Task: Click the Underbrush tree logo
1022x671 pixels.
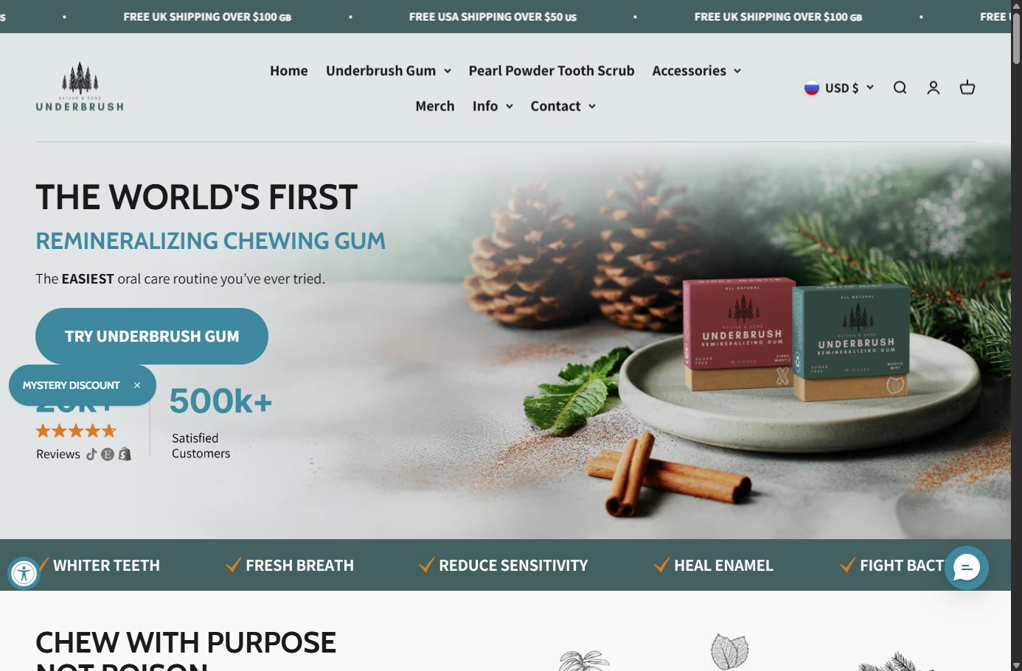Action: [x=80, y=86]
